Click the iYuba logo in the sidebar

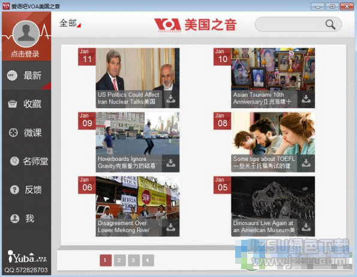[x=27, y=257]
